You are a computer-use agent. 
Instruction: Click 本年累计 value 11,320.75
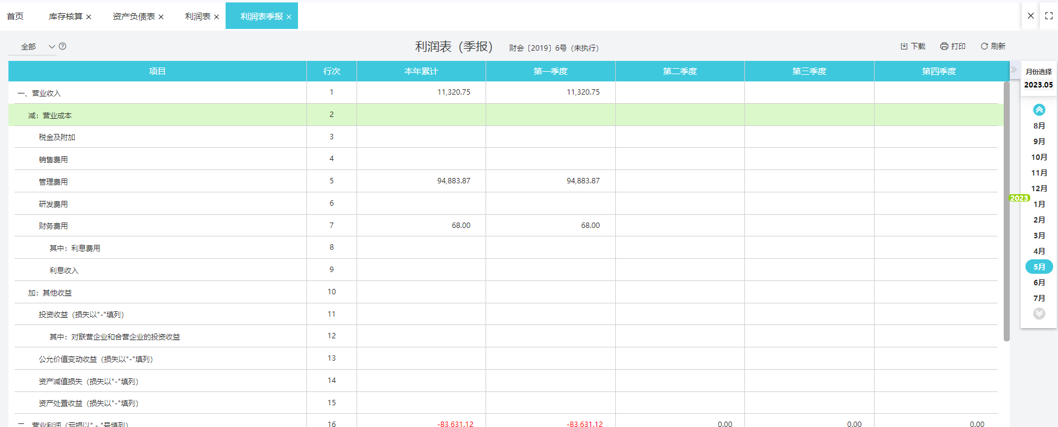454,92
